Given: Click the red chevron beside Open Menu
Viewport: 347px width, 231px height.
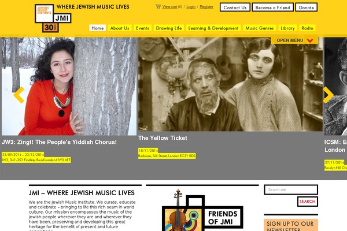Looking at the screenshot, I should tap(310, 40).
